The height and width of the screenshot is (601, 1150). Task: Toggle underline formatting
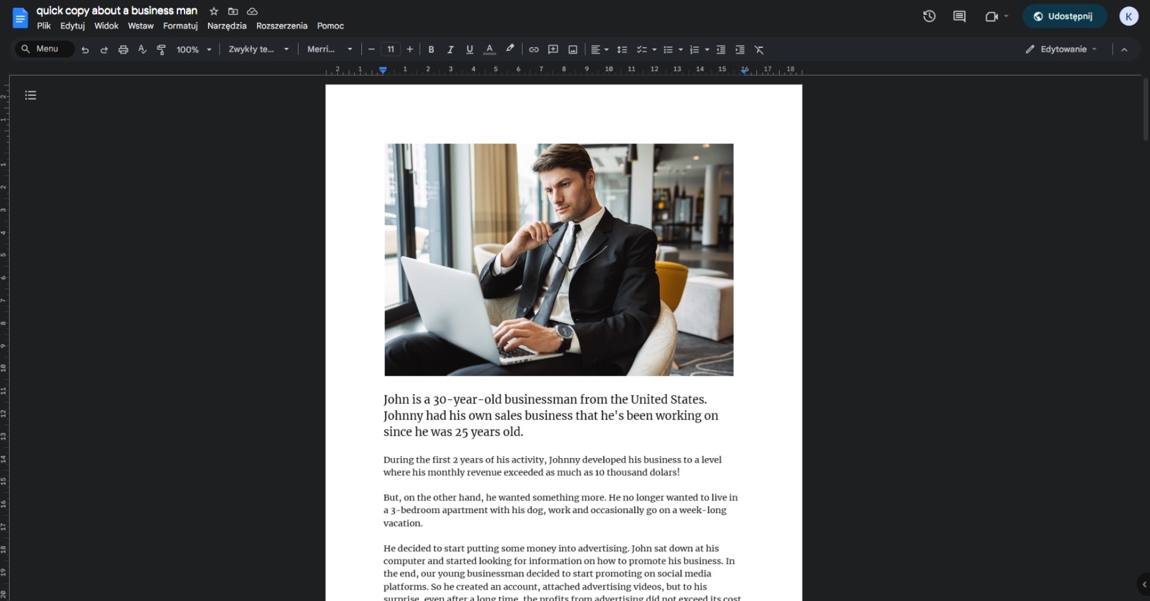click(x=469, y=49)
